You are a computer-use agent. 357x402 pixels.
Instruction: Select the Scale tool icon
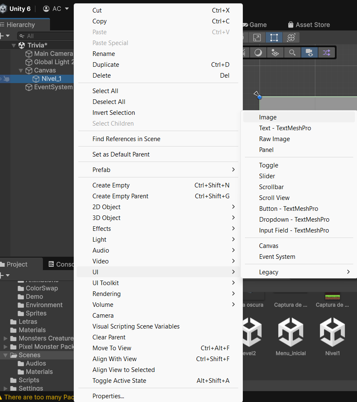(x=257, y=38)
